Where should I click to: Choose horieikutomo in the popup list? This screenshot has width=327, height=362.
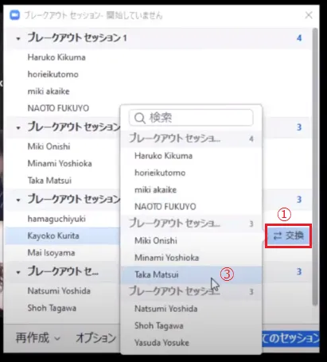191,173
